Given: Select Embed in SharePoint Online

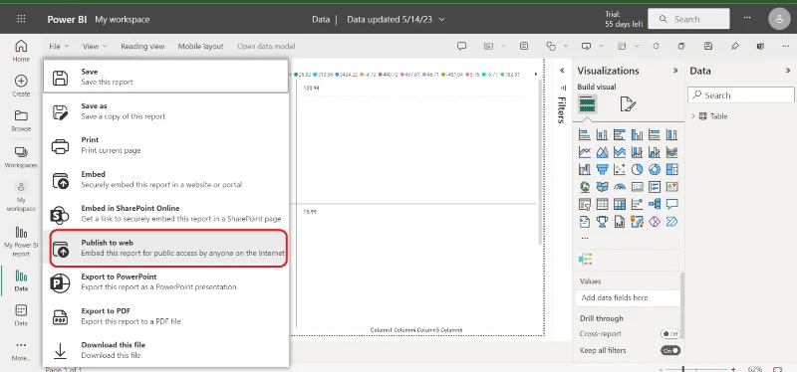Looking at the screenshot, I should (x=165, y=214).
